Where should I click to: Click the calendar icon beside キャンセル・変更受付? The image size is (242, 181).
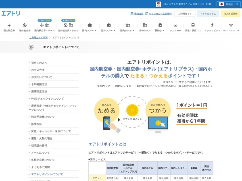(x=147, y=14)
